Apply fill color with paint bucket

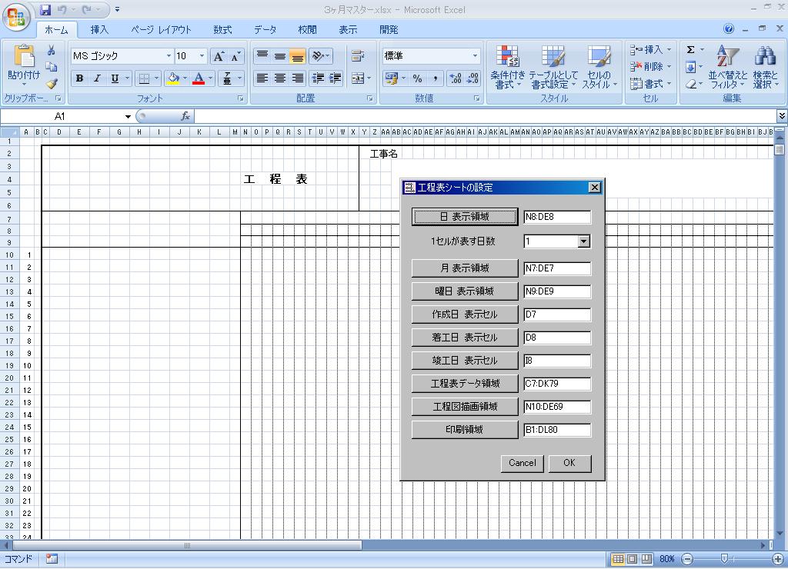coord(173,78)
